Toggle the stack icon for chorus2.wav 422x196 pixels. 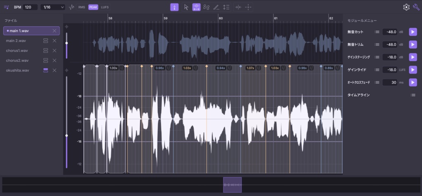point(46,61)
